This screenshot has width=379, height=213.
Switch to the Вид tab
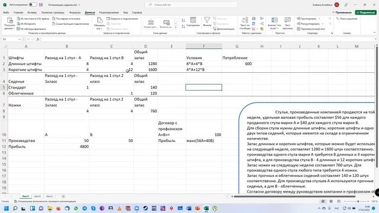click(126, 12)
